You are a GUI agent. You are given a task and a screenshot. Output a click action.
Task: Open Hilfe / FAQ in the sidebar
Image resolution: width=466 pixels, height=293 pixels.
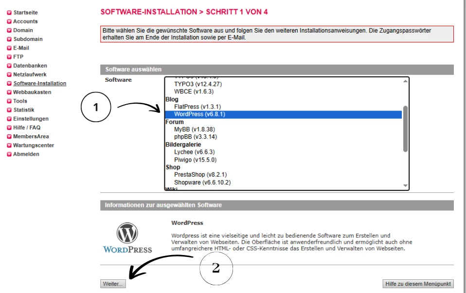pos(27,128)
